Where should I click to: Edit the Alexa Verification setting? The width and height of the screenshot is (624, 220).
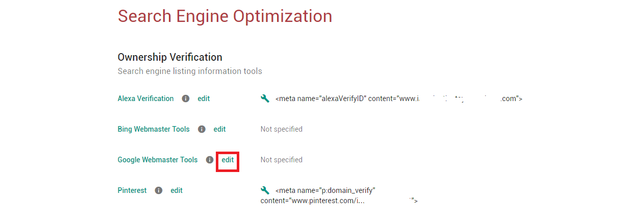pos(204,99)
